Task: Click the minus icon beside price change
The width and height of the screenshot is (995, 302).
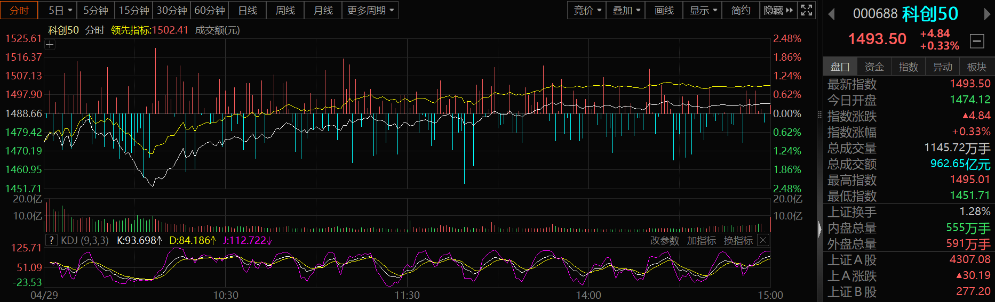Action: tap(977, 40)
